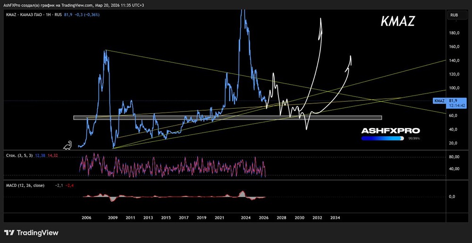The width and height of the screenshot is (472, 243).
Task: Select the grey horizontal support zone rectangle
Action: point(228,118)
